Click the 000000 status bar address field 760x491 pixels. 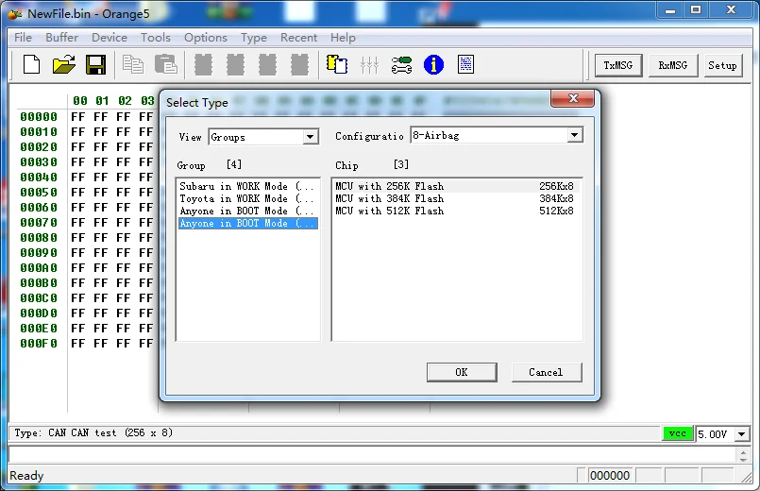[610, 476]
